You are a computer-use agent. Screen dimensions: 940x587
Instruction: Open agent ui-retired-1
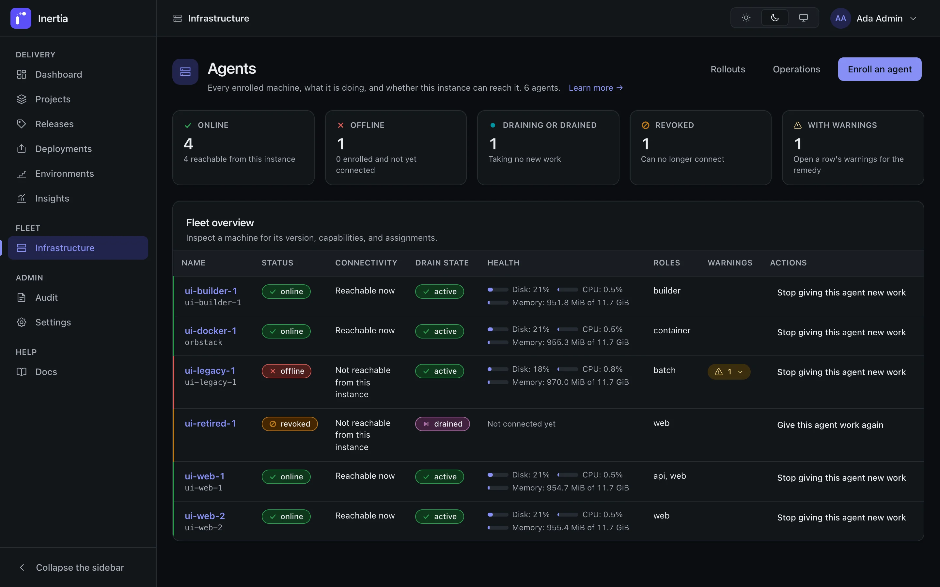tap(210, 423)
